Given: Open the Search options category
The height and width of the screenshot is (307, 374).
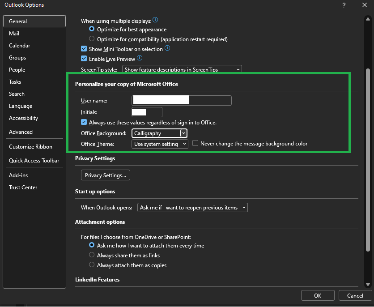Looking at the screenshot, I should coord(34,94).
